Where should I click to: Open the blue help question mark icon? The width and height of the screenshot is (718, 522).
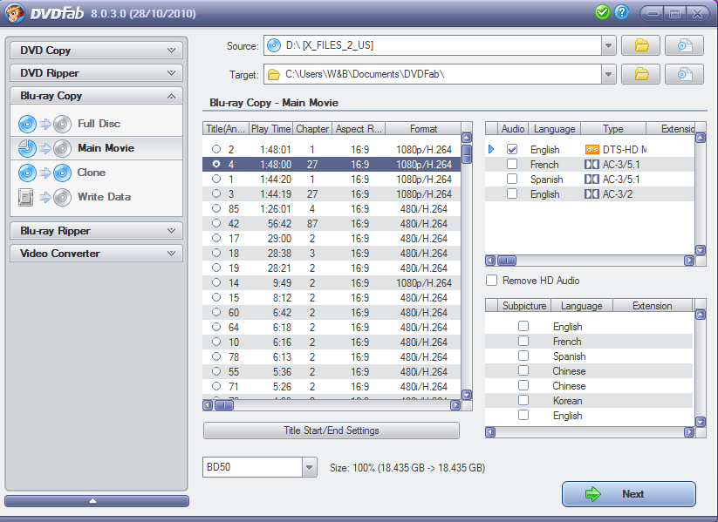point(621,12)
